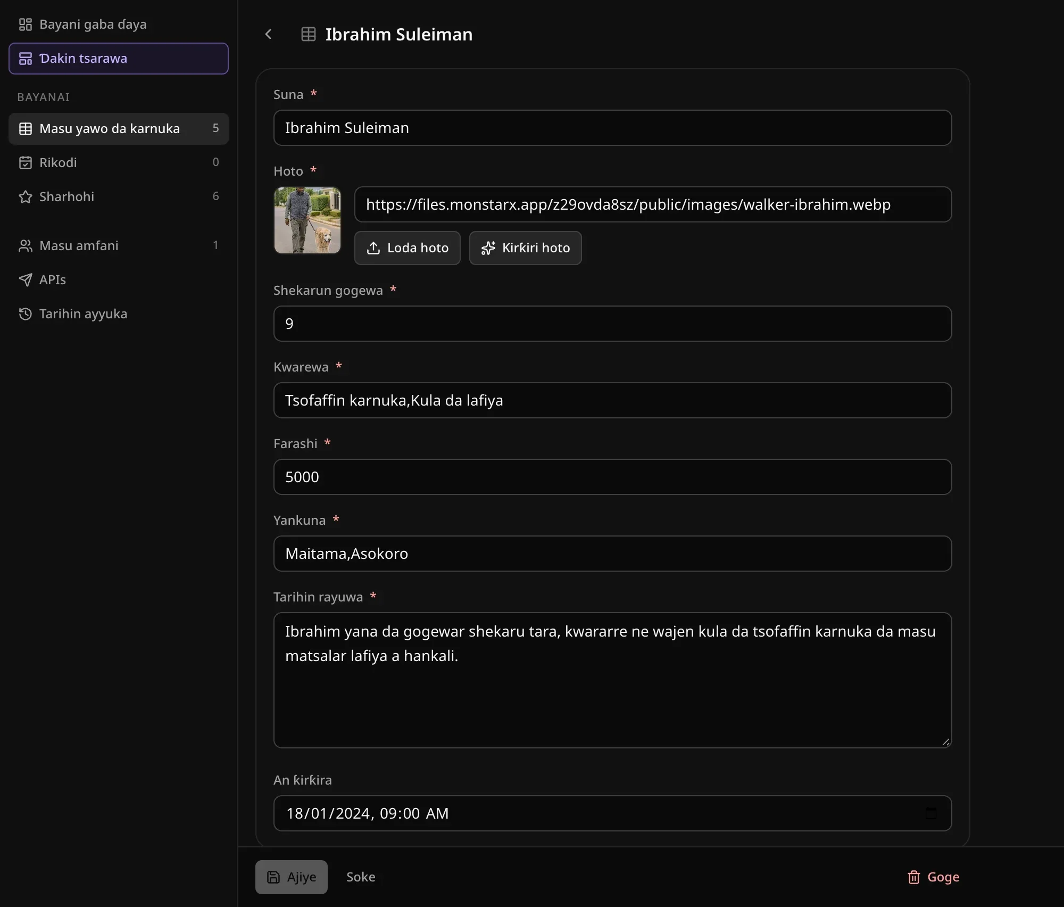Viewport: 1064px width, 907px height.
Task: Click the paper plane icon next to APIs
Action: tap(26, 280)
